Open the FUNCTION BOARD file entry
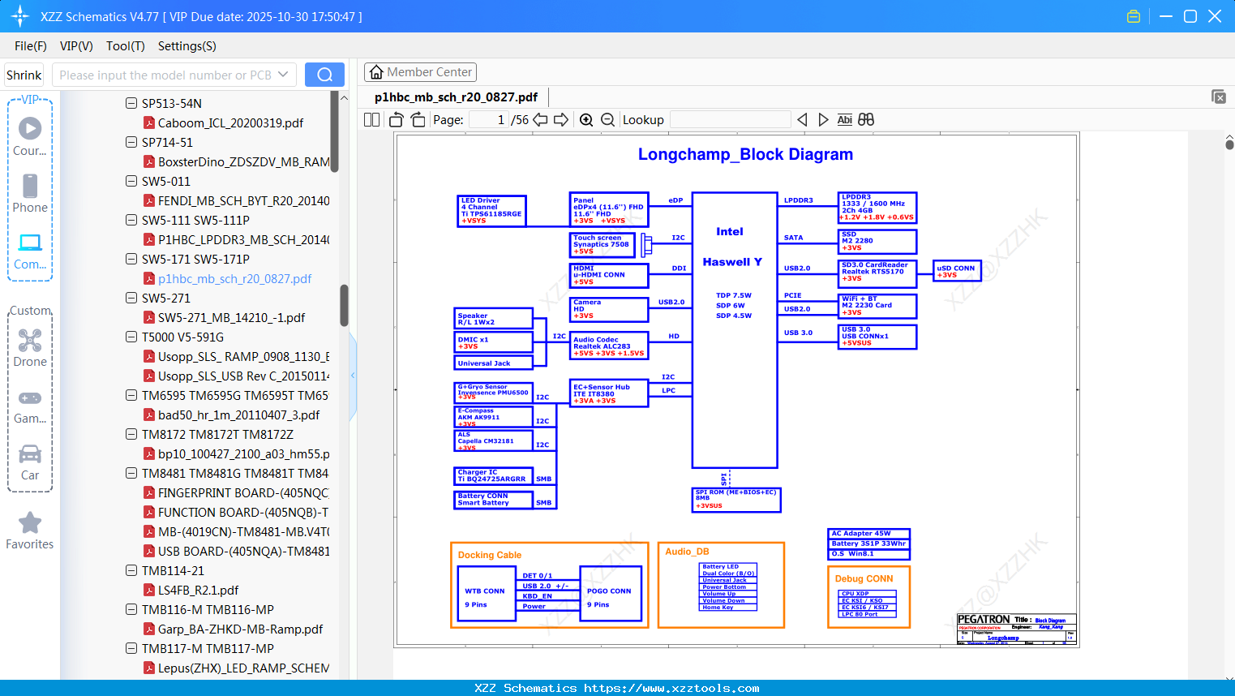The height and width of the screenshot is (696, 1235). coord(243,512)
